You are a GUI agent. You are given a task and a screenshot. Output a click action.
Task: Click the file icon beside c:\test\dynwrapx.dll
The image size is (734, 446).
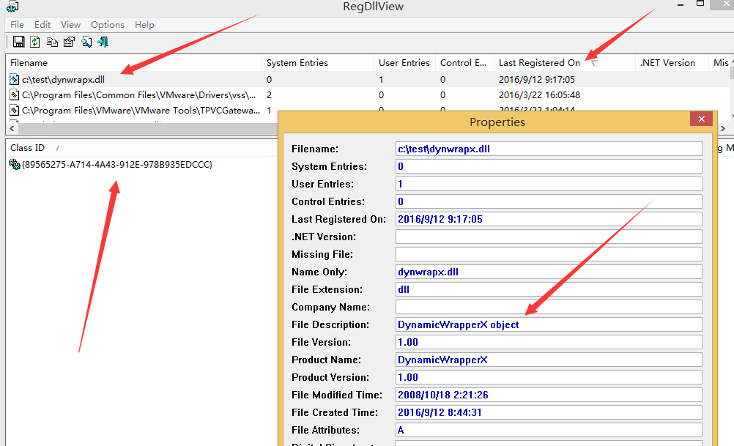click(x=15, y=80)
